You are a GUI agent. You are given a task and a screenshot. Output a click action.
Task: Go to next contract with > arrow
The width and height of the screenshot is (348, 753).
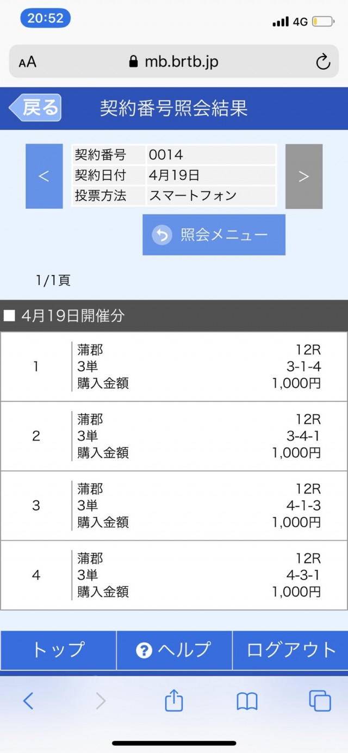pyautogui.click(x=304, y=176)
